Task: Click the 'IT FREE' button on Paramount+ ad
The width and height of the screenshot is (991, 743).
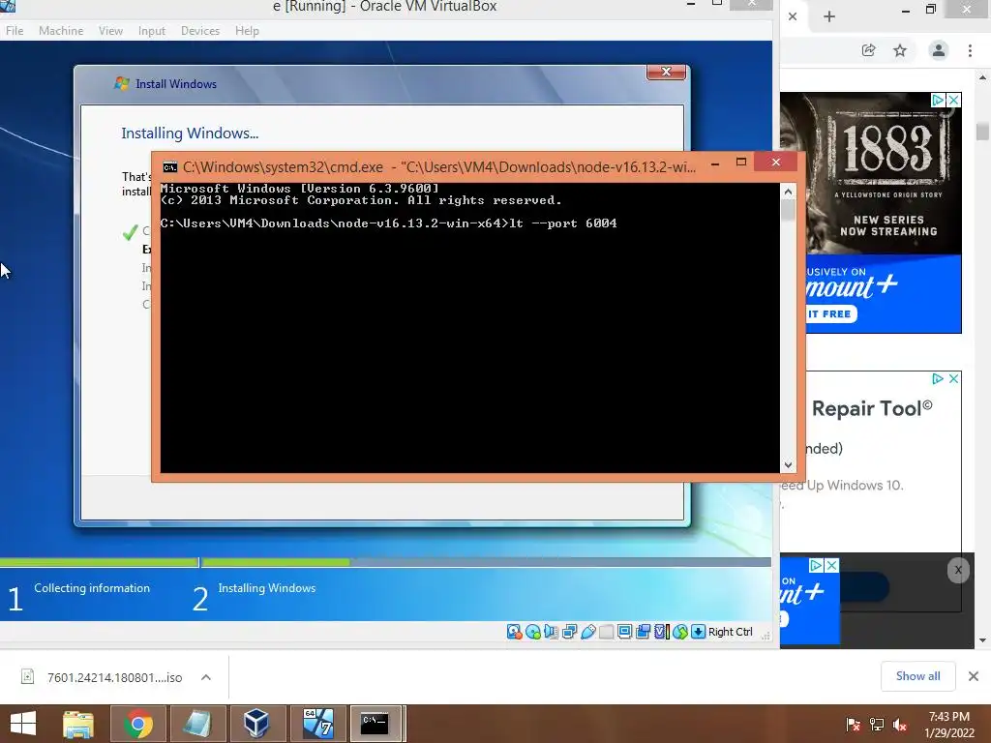Action: [830, 314]
